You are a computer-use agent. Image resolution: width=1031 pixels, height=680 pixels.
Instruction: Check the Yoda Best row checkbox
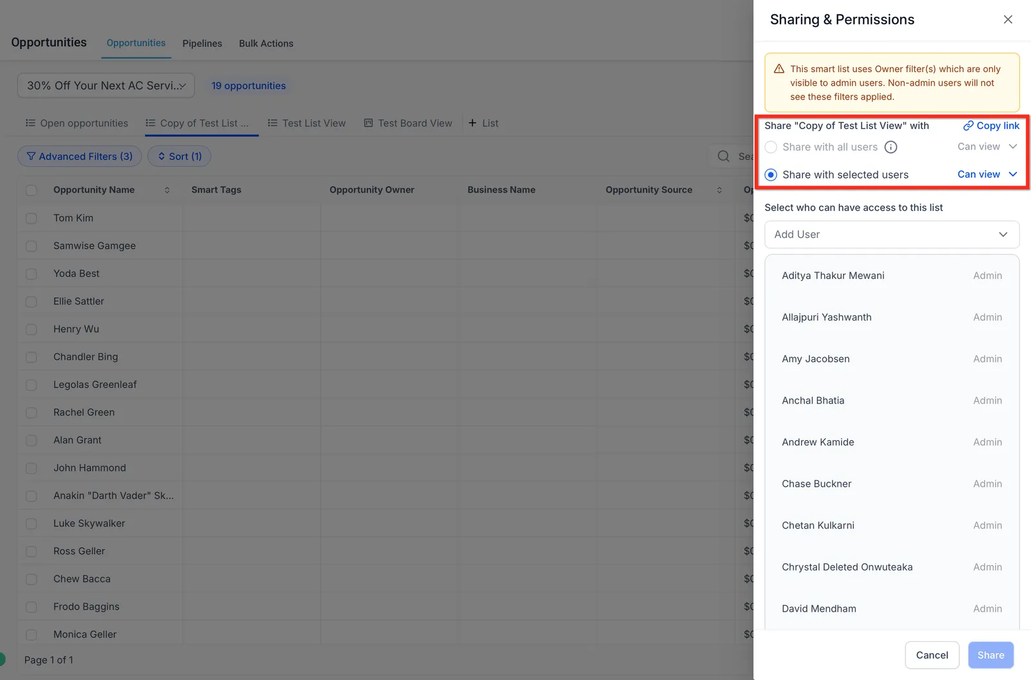coord(31,274)
